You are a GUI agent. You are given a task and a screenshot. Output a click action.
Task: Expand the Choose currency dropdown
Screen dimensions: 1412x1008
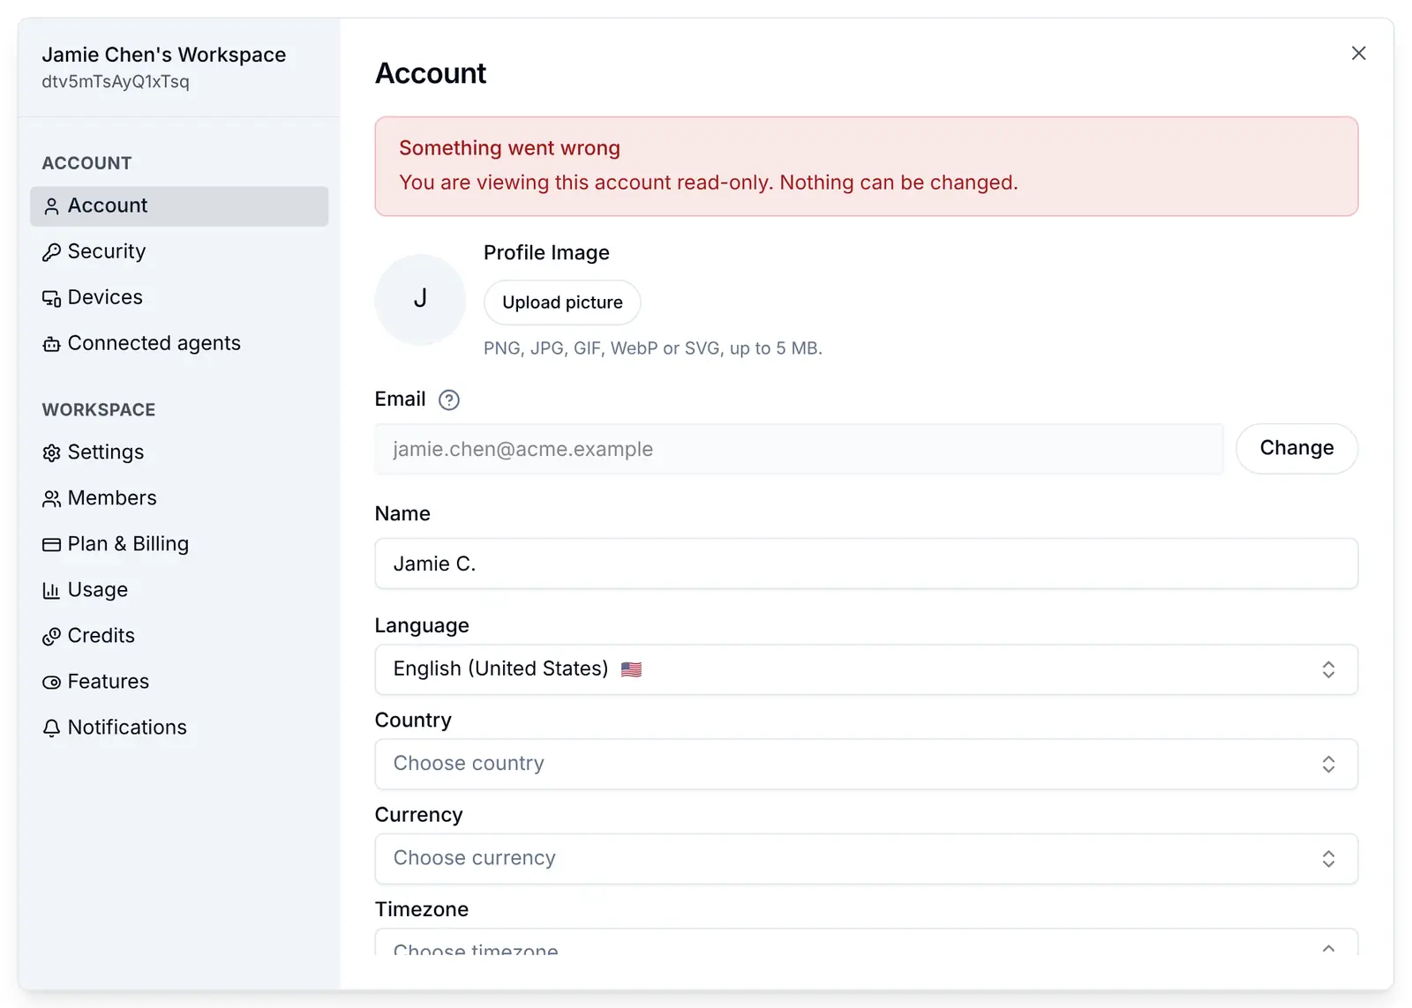pyautogui.click(x=866, y=859)
